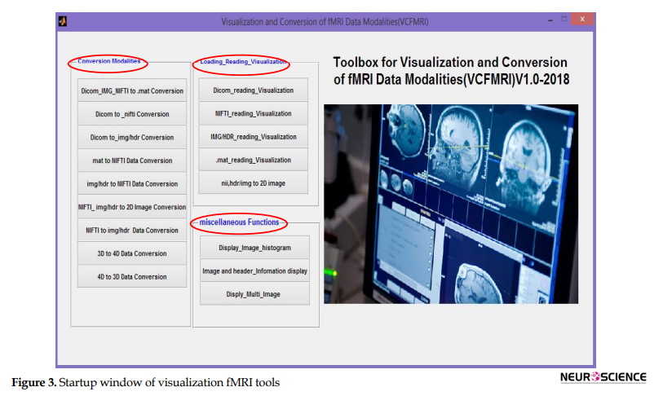Open mat to NIFTI Data Conversion

132,161
